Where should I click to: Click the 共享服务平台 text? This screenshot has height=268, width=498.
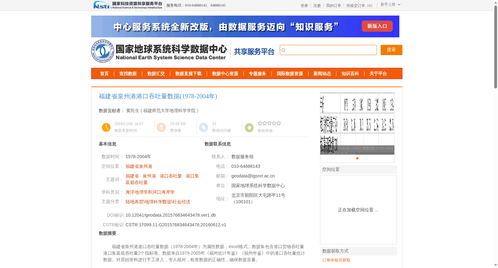point(254,52)
